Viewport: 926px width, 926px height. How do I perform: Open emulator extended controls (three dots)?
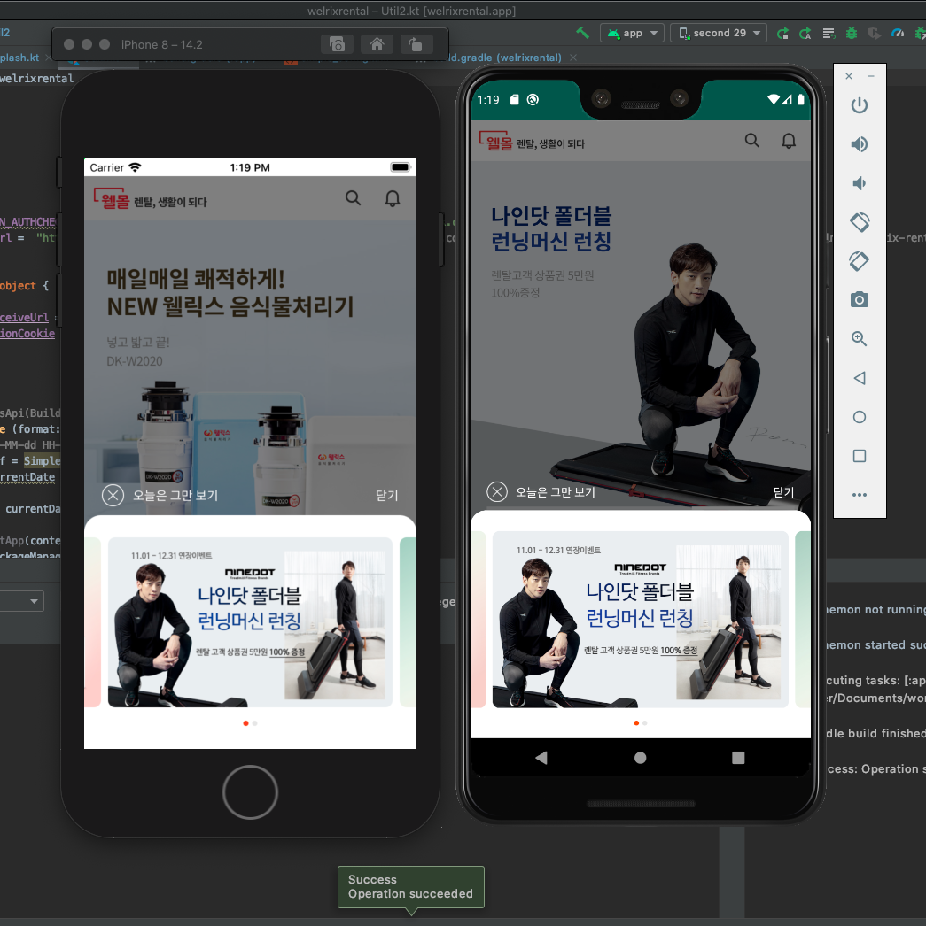(x=859, y=495)
